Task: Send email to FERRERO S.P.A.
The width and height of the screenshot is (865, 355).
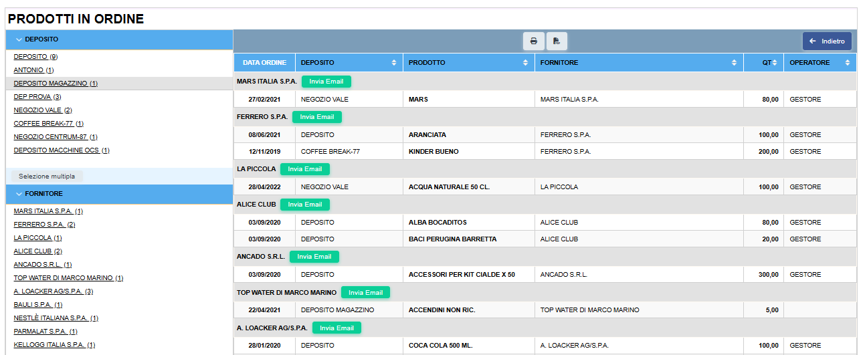Action: pos(317,117)
